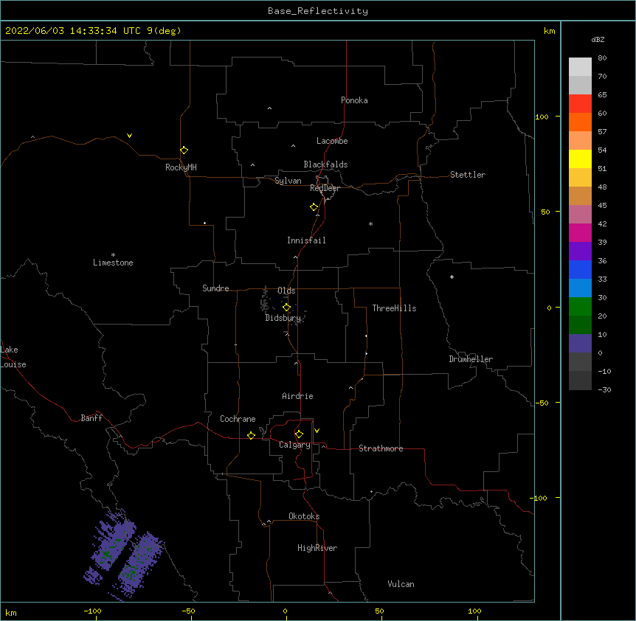
Task: Select the 42 dBZ magenta color swatch
Action: point(580,232)
